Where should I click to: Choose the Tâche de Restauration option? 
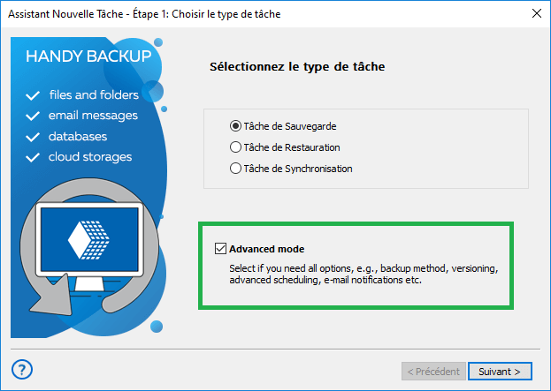235,147
